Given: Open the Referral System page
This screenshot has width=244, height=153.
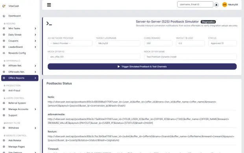Looking at the screenshot, I should pyautogui.click(x=17, y=103).
